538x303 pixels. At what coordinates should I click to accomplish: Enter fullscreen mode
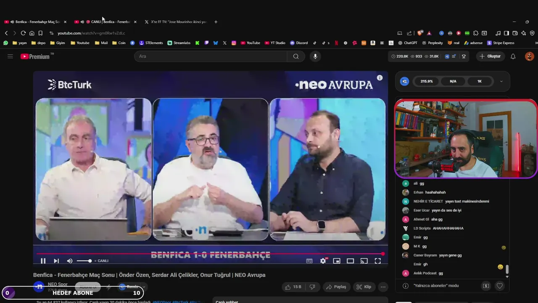tap(377, 261)
